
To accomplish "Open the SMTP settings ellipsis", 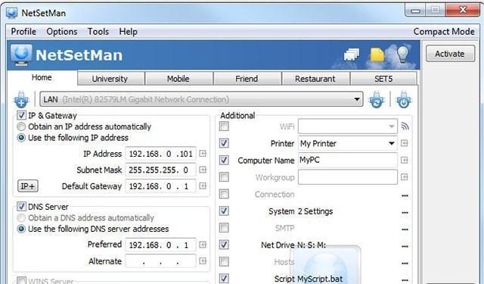I will (x=405, y=229).
